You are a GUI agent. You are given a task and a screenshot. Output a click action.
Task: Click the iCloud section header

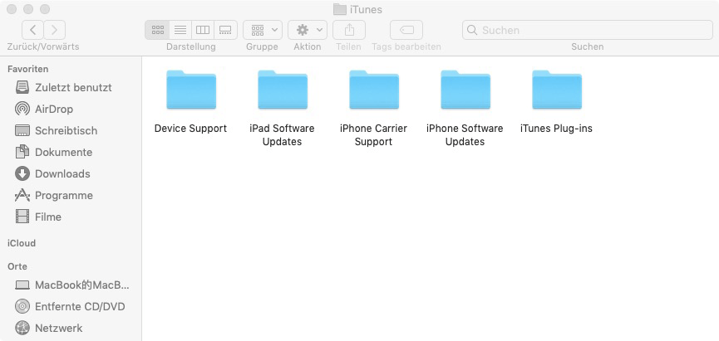click(21, 243)
